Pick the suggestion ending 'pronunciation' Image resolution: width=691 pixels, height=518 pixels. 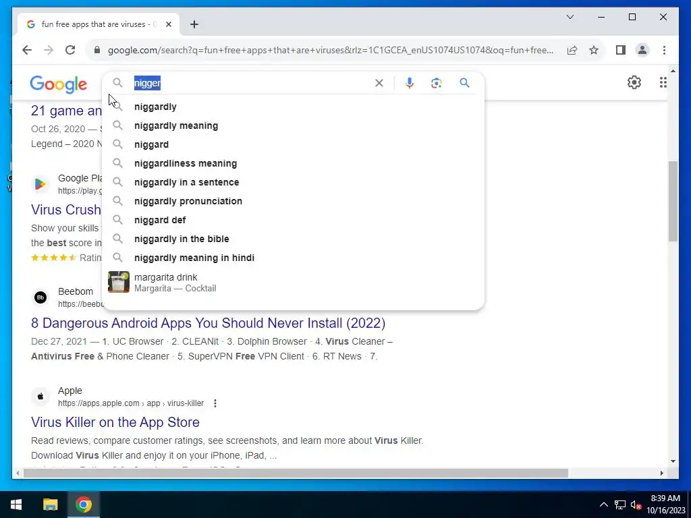293,201
